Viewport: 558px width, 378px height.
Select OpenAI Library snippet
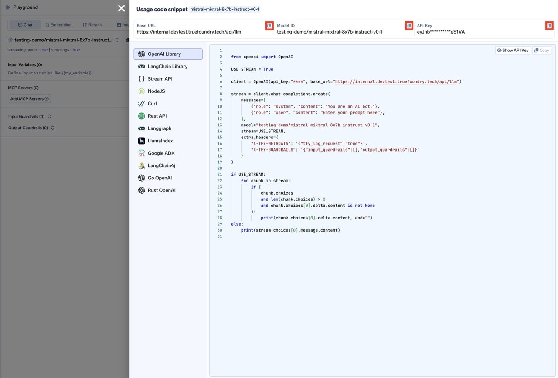[x=168, y=54]
